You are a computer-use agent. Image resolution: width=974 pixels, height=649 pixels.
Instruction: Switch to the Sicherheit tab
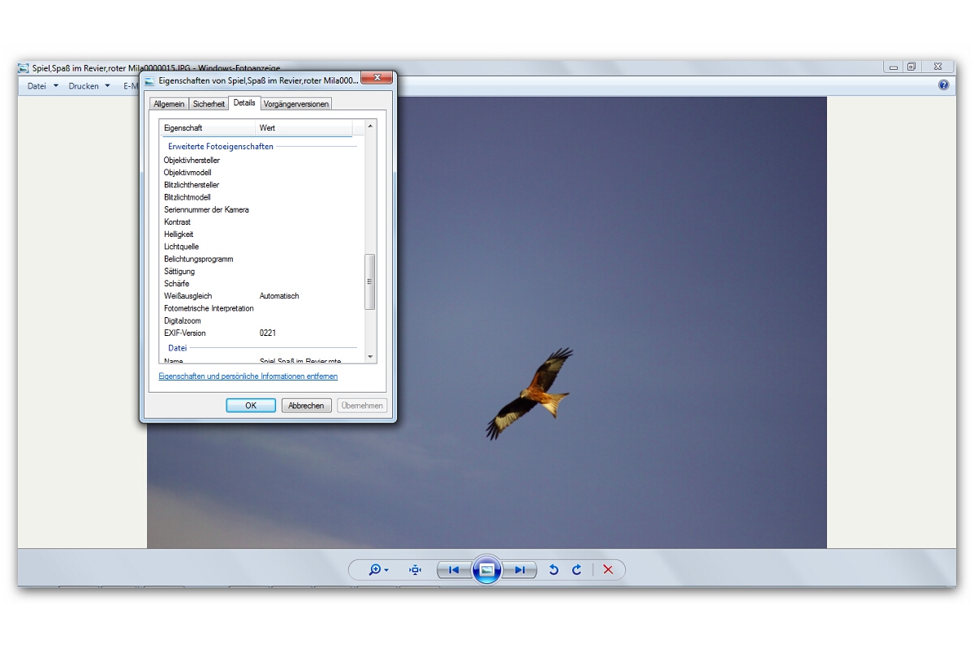pos(209,104)
